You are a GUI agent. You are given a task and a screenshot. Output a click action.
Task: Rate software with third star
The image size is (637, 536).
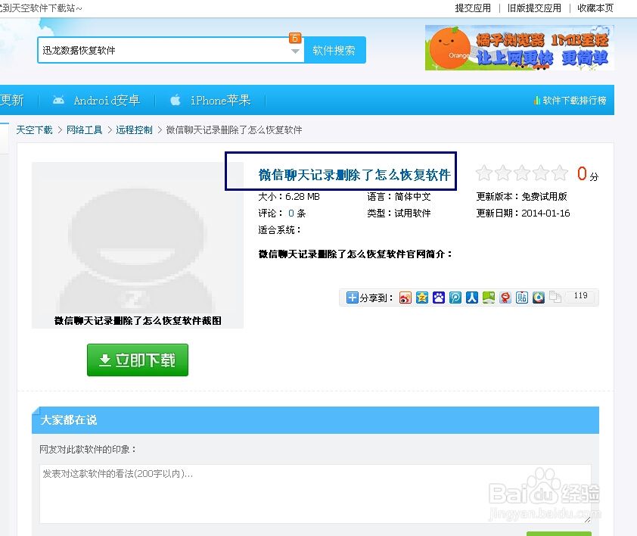point(522,173)
